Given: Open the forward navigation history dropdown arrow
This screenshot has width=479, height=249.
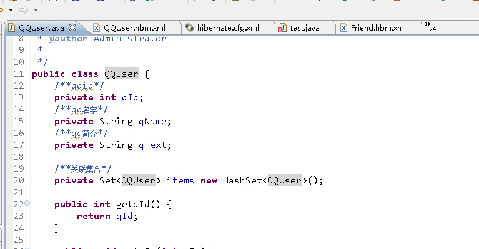Looking at the screenshot, I should pos(36,10).
